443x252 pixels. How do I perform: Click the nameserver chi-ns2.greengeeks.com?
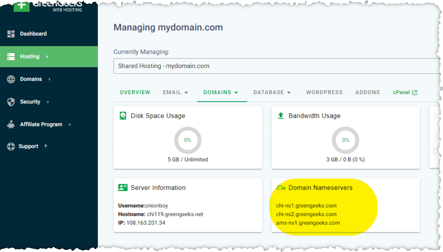tap(306, 214)
